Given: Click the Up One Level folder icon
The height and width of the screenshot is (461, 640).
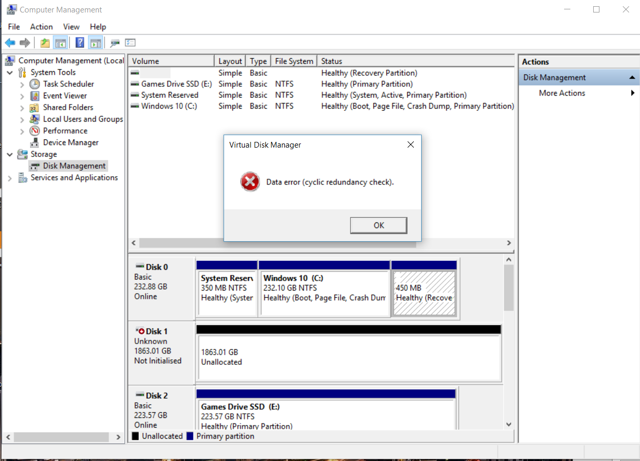Looking at the screenshot, I should click(x=45, y=43).
